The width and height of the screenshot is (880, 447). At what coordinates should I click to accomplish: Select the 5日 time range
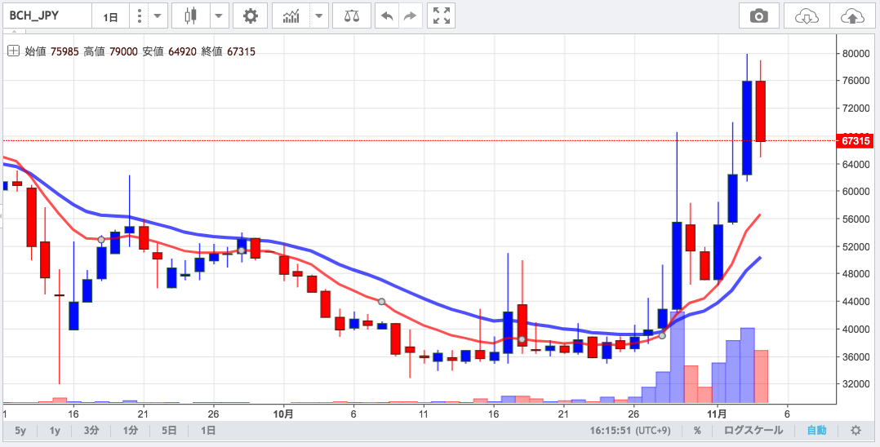(x=168, y=431)
